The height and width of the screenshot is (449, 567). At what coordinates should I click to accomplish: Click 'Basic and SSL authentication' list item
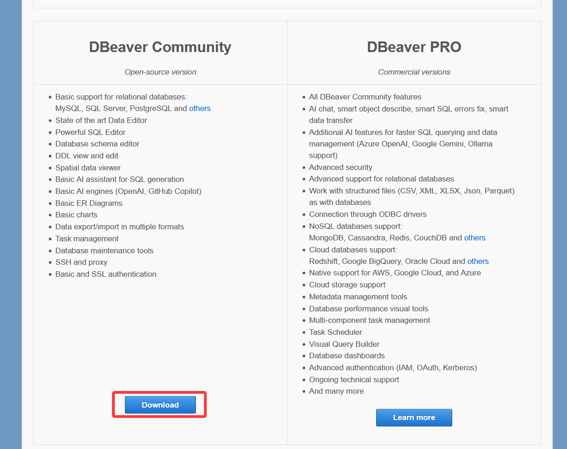[106, 274]
